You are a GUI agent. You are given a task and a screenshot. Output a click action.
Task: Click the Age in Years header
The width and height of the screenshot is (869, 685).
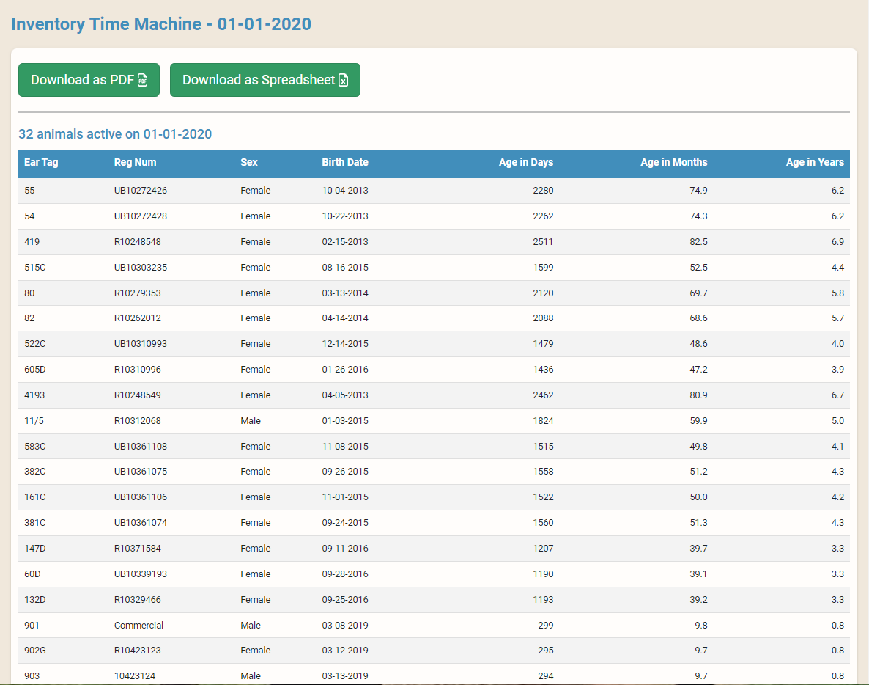[x=816, y=162]
